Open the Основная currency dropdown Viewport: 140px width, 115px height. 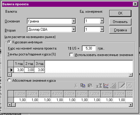click(74, 21)
